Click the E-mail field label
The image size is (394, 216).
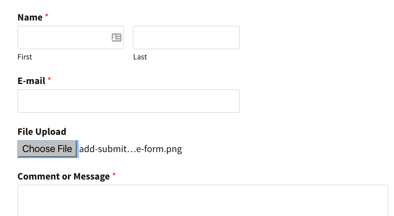[32, 81]
